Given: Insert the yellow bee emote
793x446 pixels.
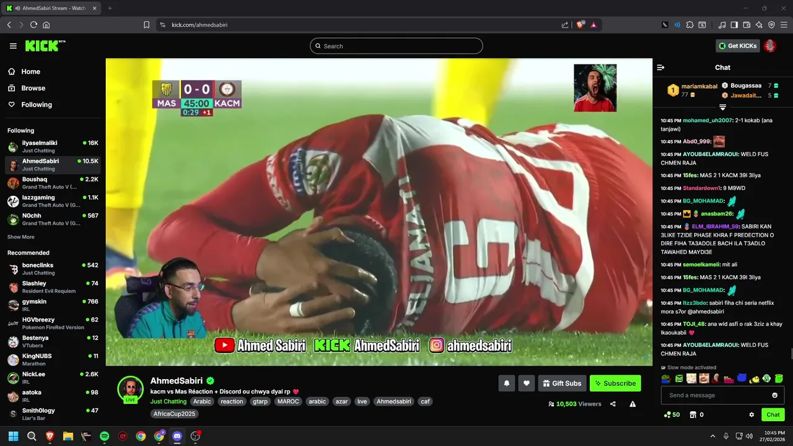Looking at the screenshot, I should click(x=755, y=378).
